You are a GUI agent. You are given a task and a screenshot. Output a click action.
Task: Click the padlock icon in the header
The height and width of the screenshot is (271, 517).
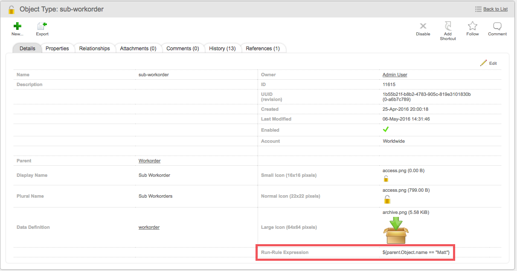click(12, 9)
